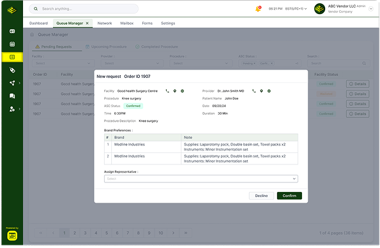Switch to the Forms tab
The image size is (380, 248).
point(147,23)
